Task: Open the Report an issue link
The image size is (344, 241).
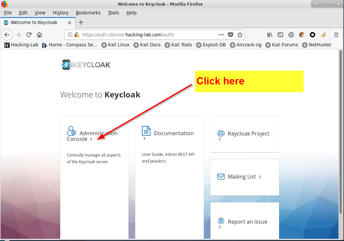Action: click(248, 222)
